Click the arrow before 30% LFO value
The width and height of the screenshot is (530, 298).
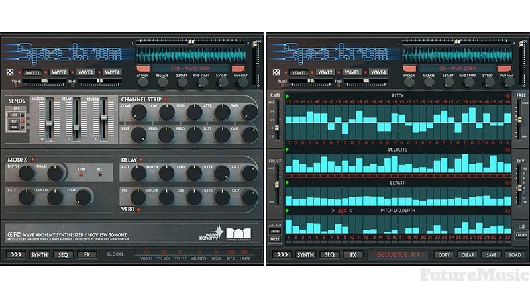click(333, 211)
